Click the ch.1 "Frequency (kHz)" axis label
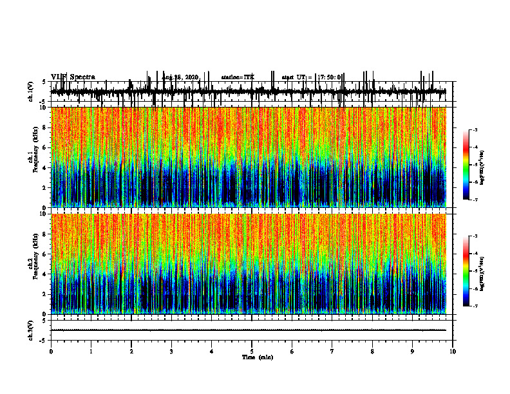Viewport: 510px width, 394px height. click(35, 148)
